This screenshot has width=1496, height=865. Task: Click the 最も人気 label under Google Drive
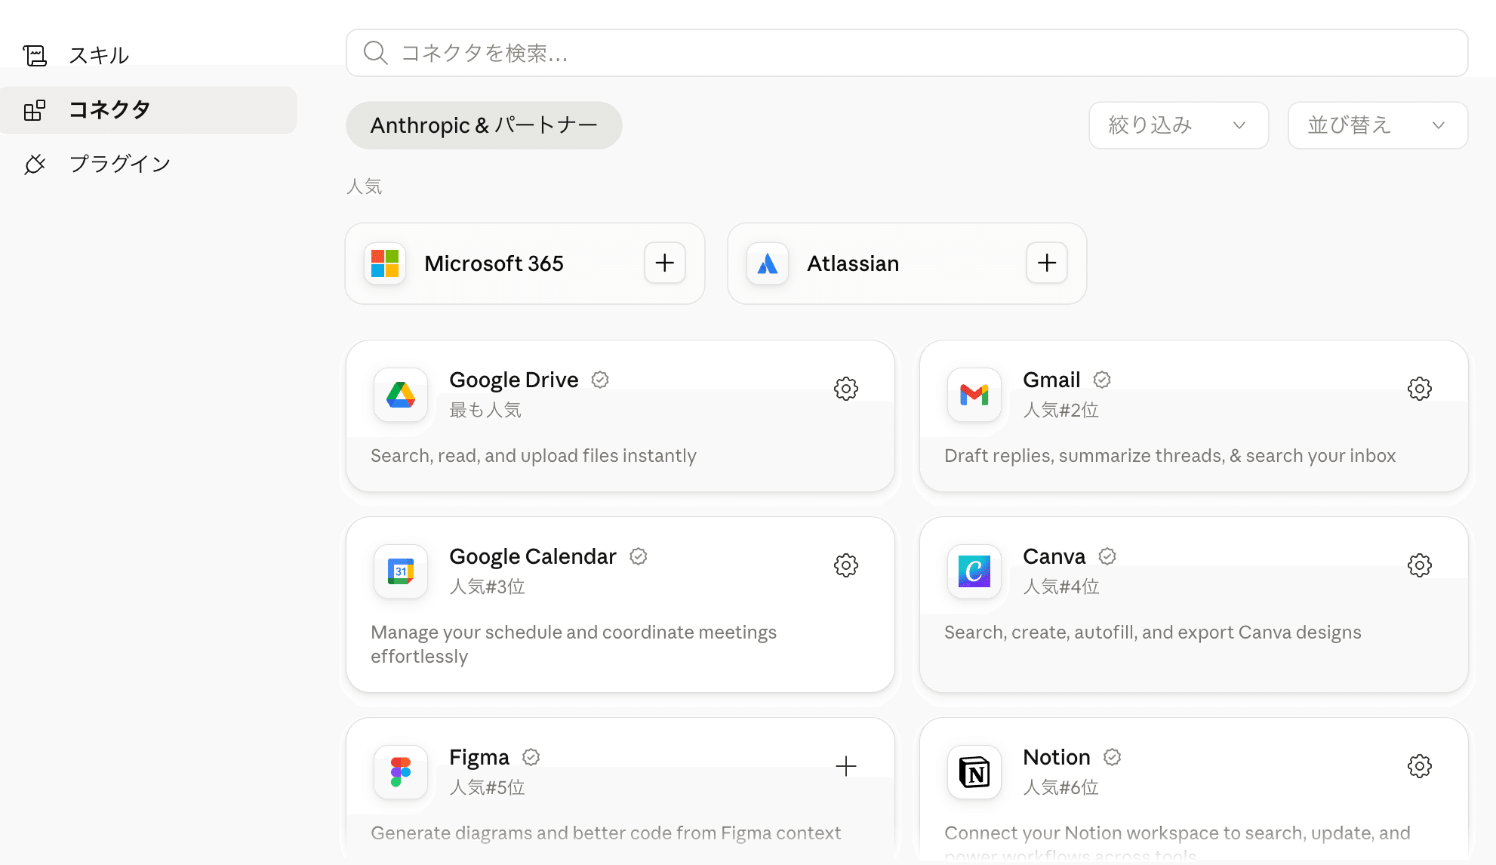(485, 410)
